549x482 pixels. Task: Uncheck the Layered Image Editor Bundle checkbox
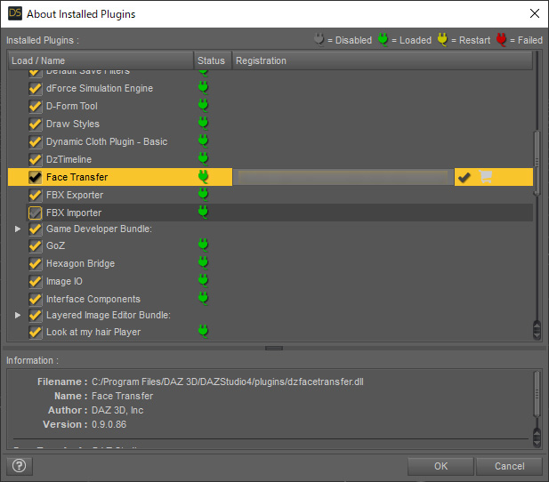pos(36,316)
